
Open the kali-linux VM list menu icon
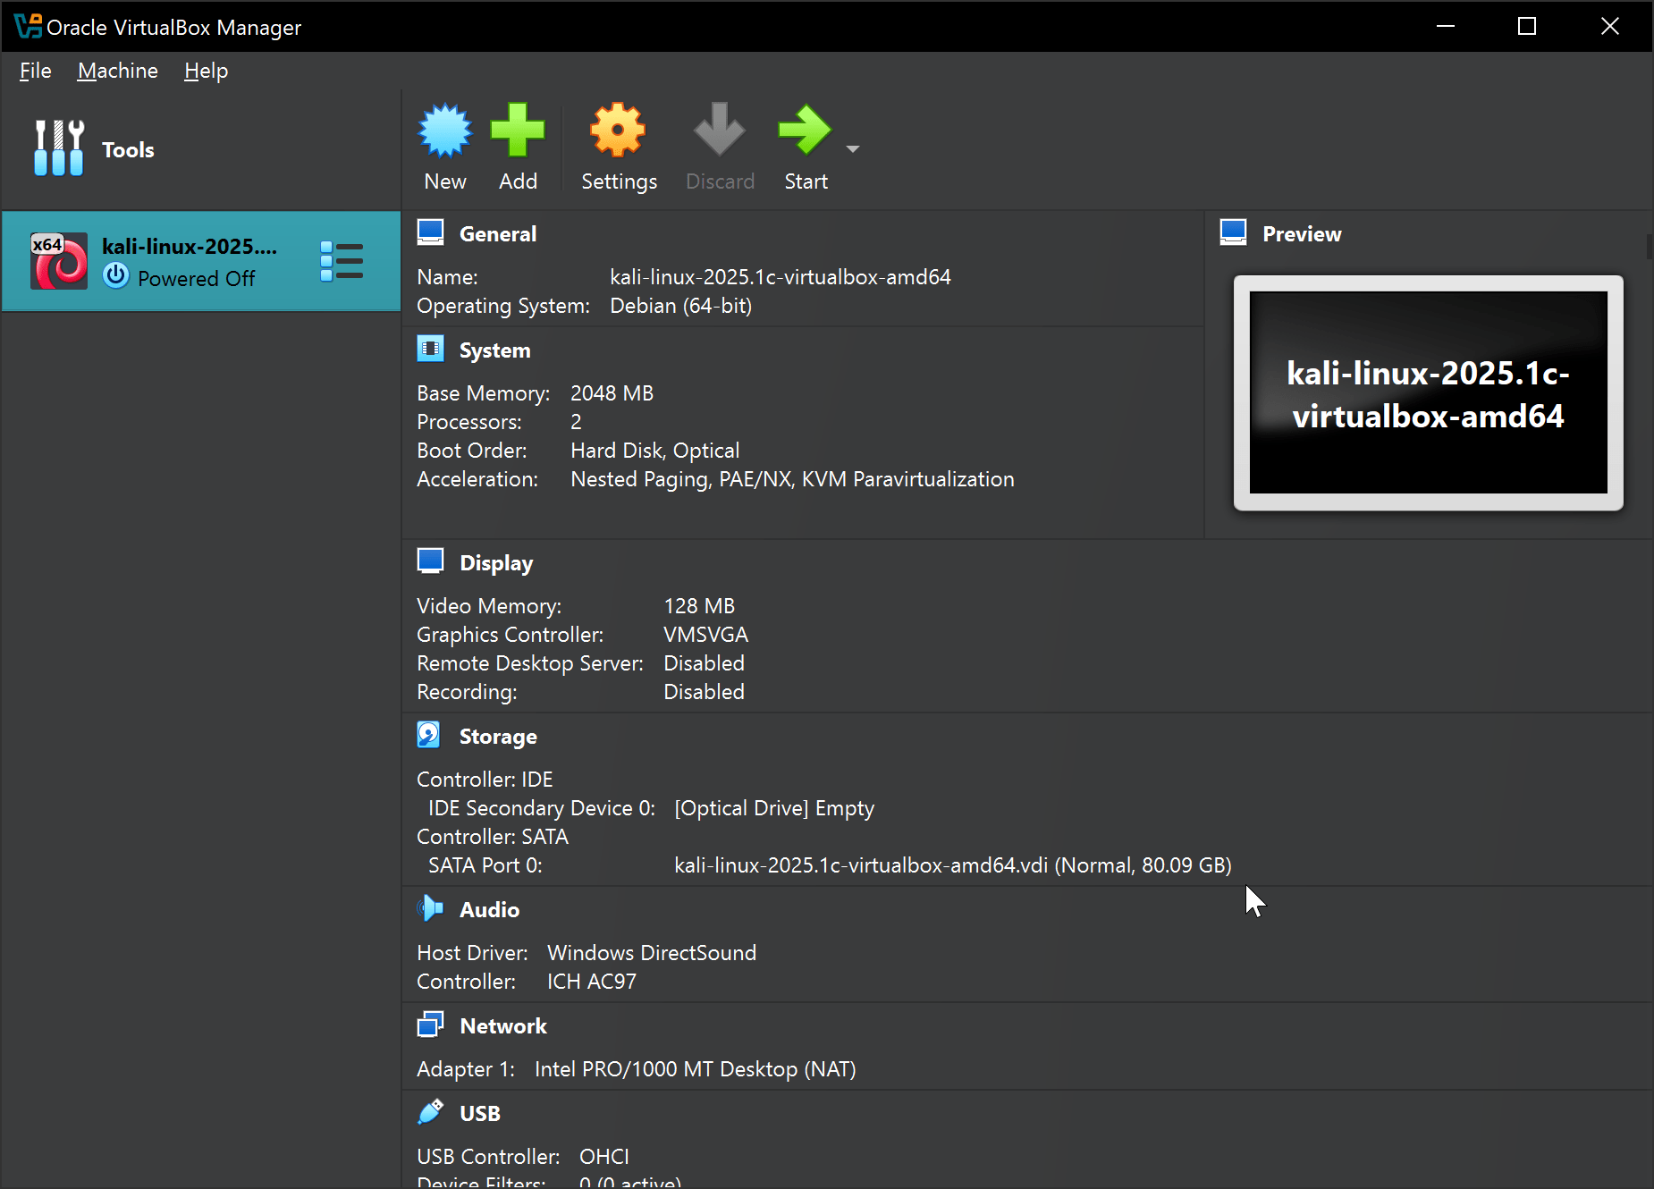click(342, 261)
